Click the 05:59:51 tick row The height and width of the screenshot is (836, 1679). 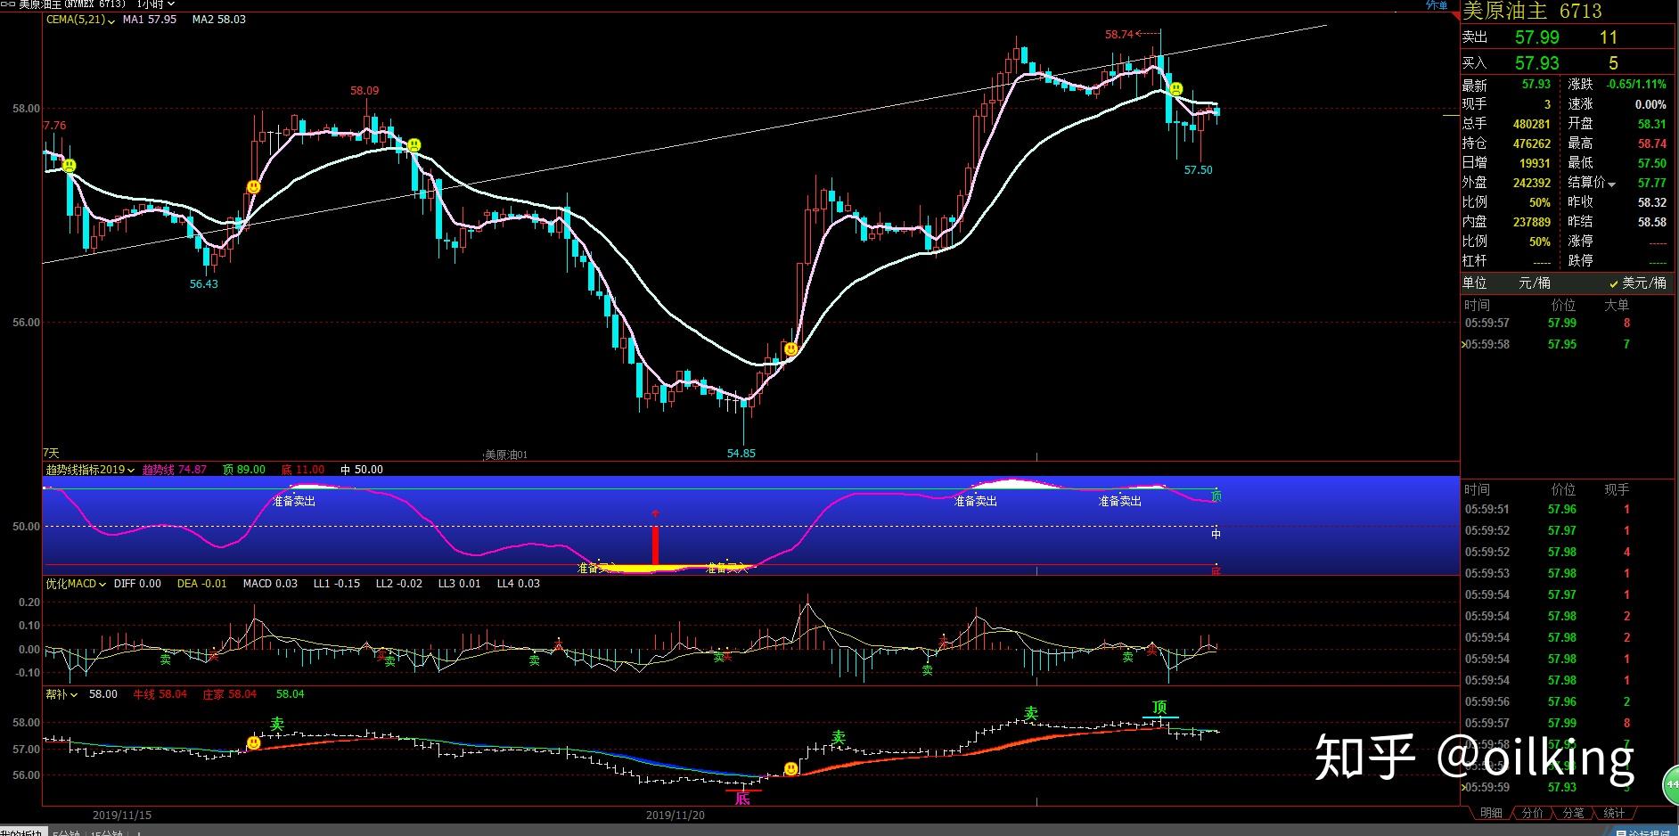pos(1567,510)
